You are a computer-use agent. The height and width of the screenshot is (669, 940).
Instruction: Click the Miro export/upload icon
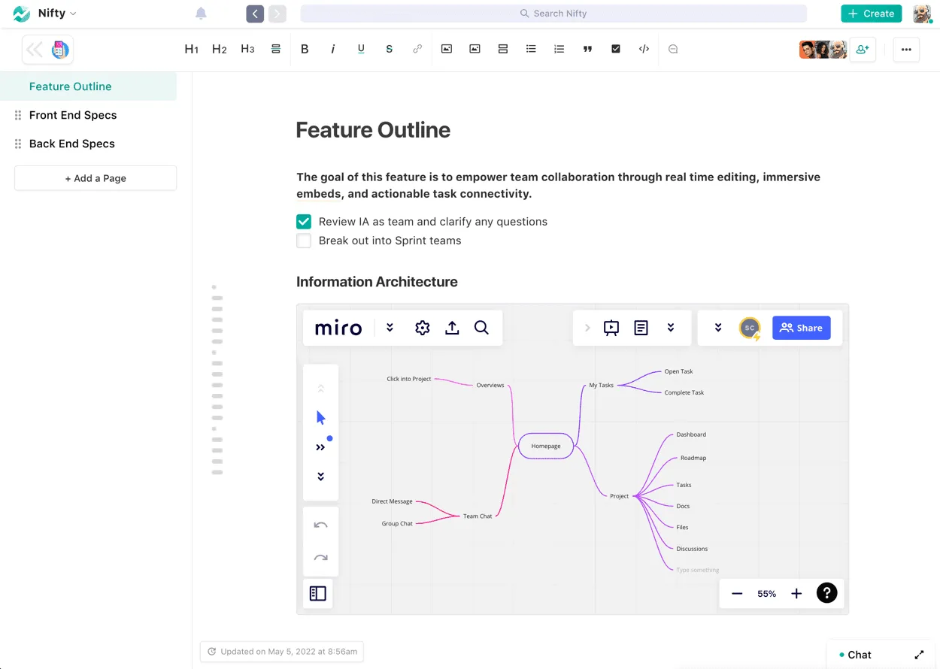pos(452,328)
